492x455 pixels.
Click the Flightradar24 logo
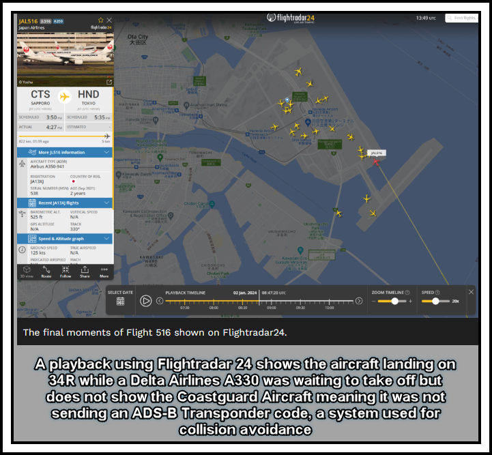tap(291, 18)
